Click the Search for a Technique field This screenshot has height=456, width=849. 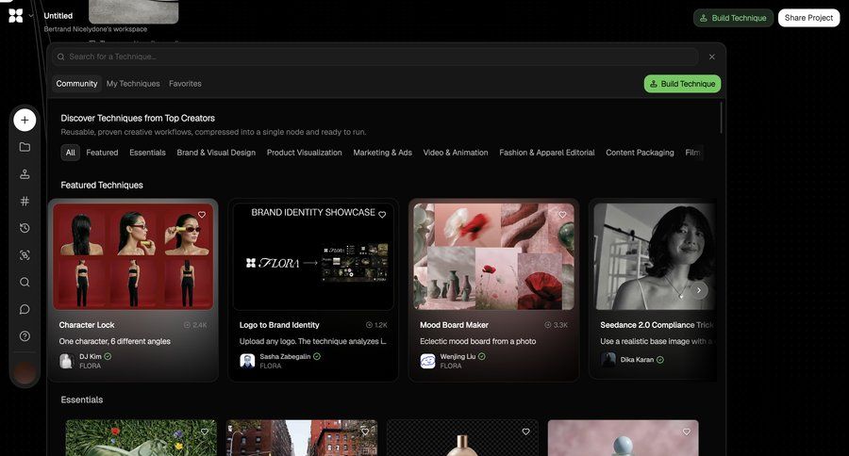375,57
